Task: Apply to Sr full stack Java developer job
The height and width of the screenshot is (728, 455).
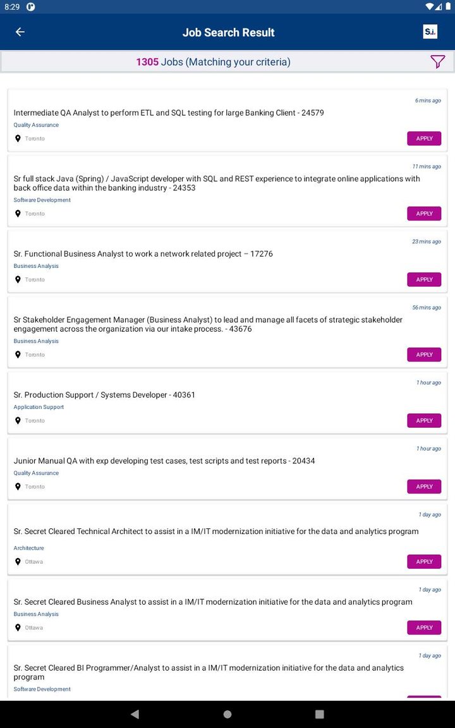Action: [424, 214]
